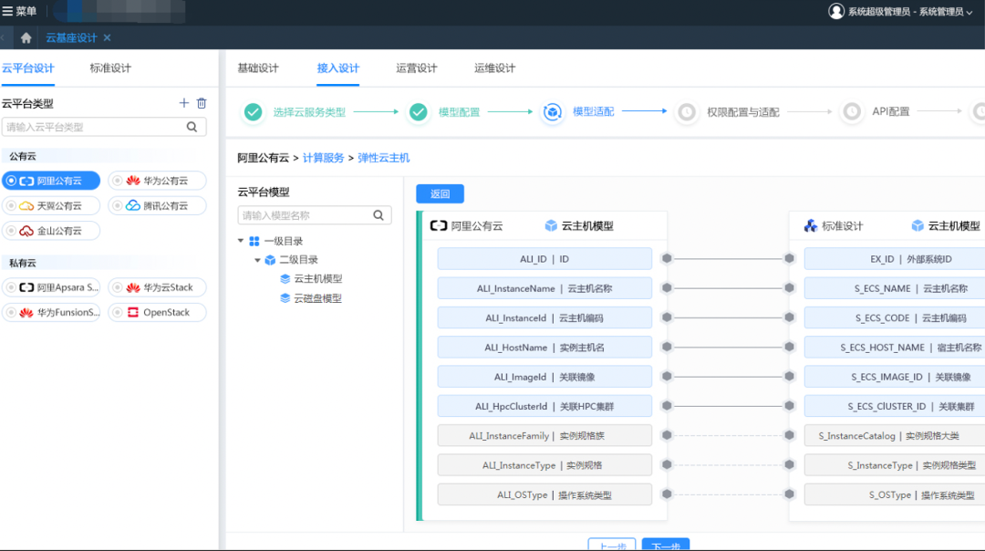Close the 云基座设计 tab
985x551 pixels.
coord(108,37)
